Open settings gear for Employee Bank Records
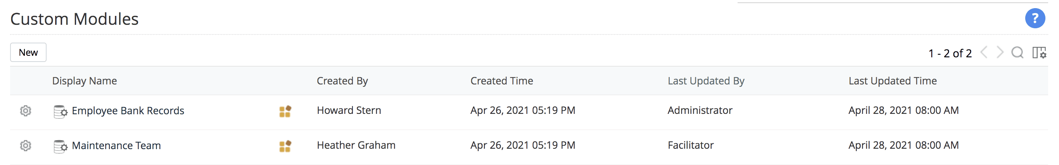 point(26,110)
